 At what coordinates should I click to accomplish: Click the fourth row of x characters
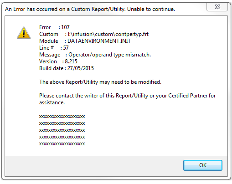click(x=62, y=137)
